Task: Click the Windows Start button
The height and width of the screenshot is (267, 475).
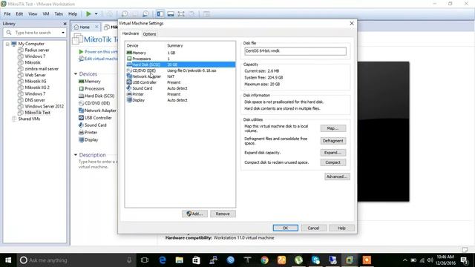Action: tap(8, 260)
